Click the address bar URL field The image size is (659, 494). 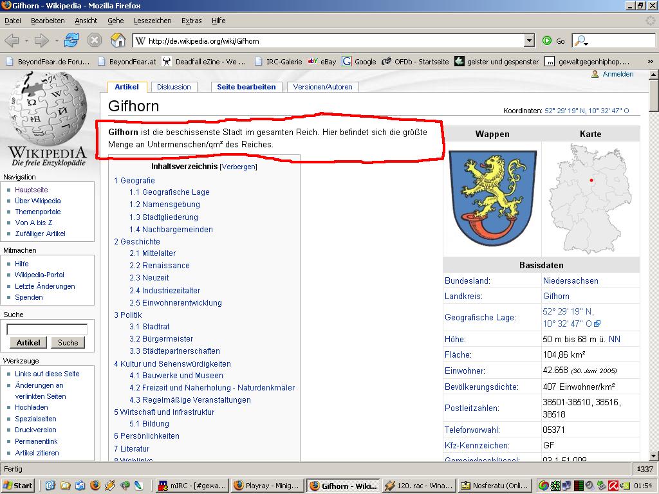(x=329, y=41)
